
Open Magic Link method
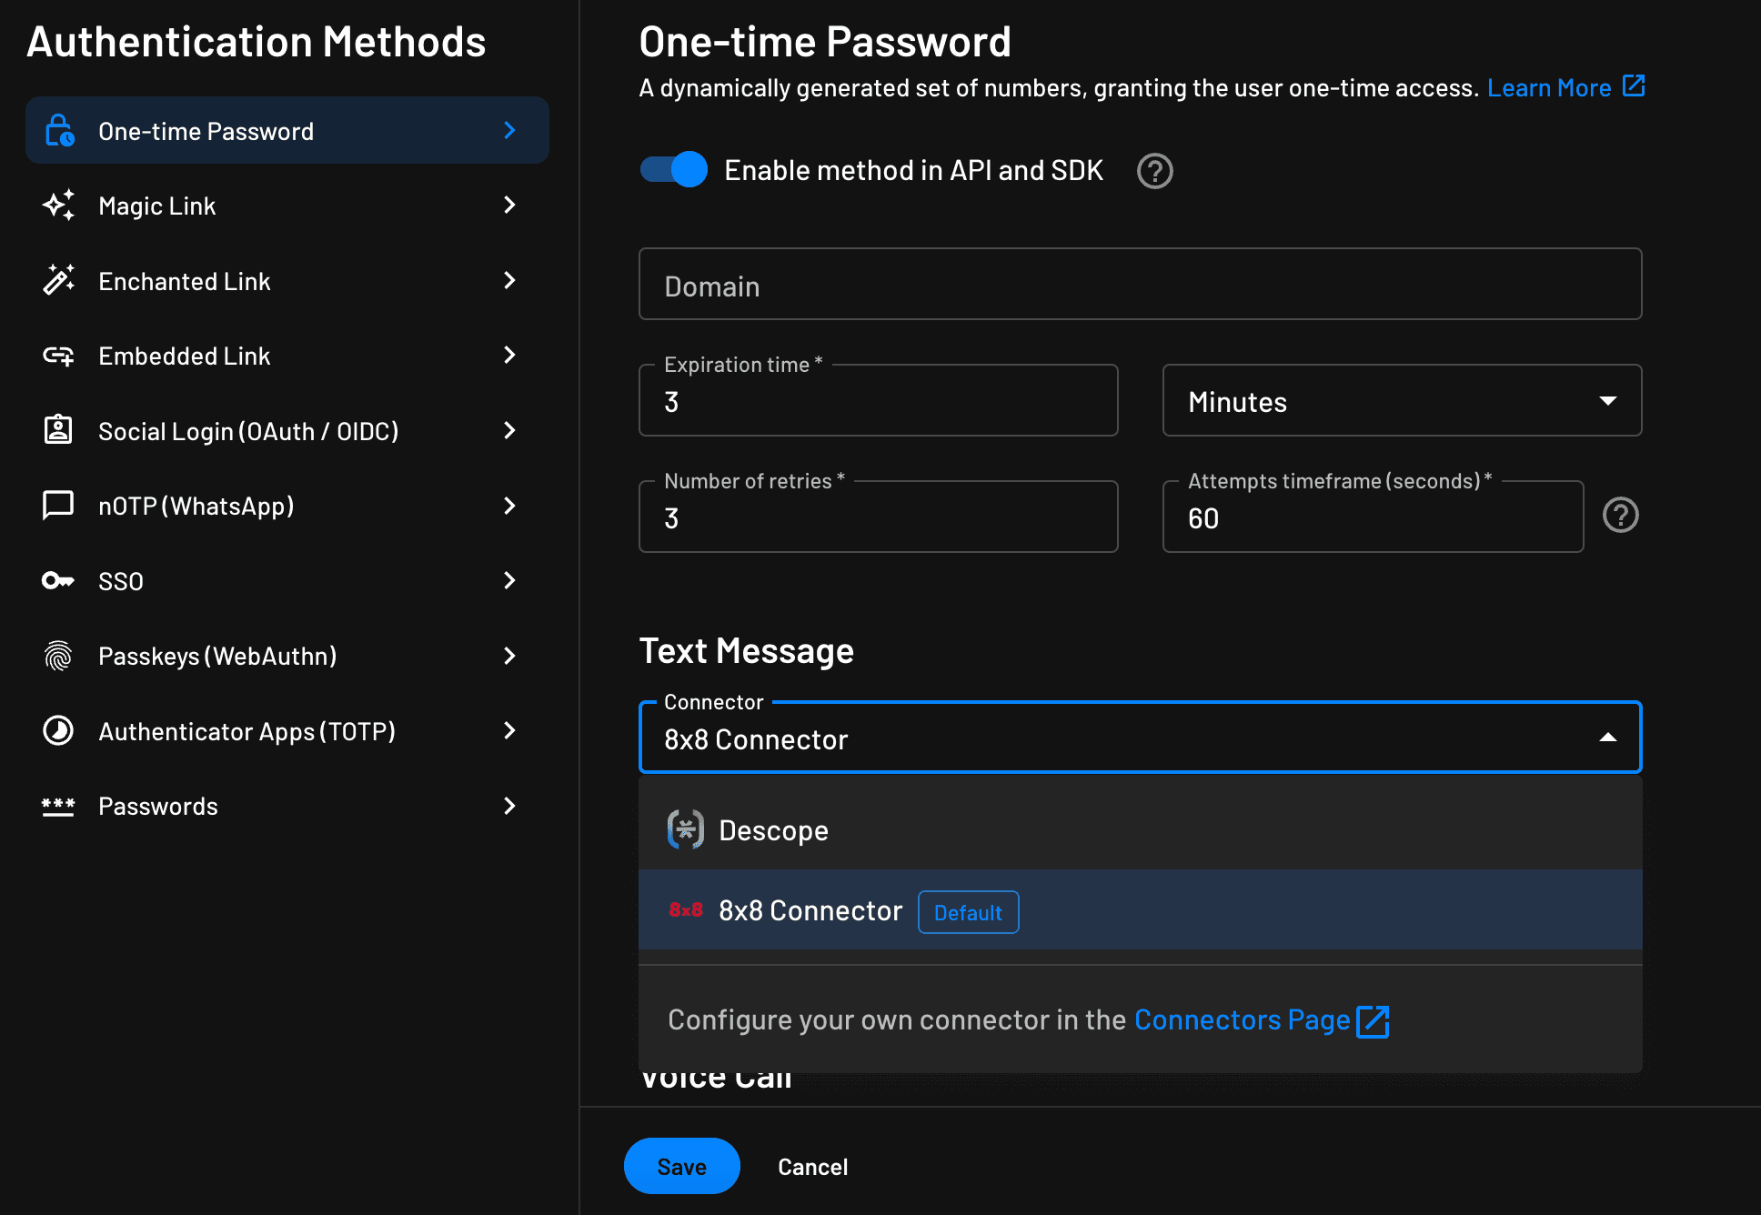287,206
